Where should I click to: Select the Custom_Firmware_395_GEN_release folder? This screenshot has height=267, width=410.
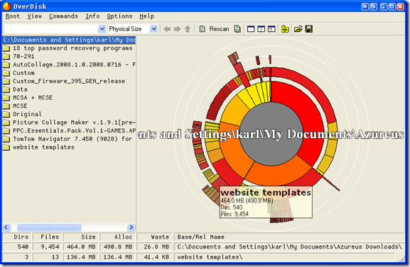tap(69, 81)
